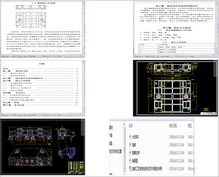Click page indicator in 零件的工艺分析 window status bar

5,56
